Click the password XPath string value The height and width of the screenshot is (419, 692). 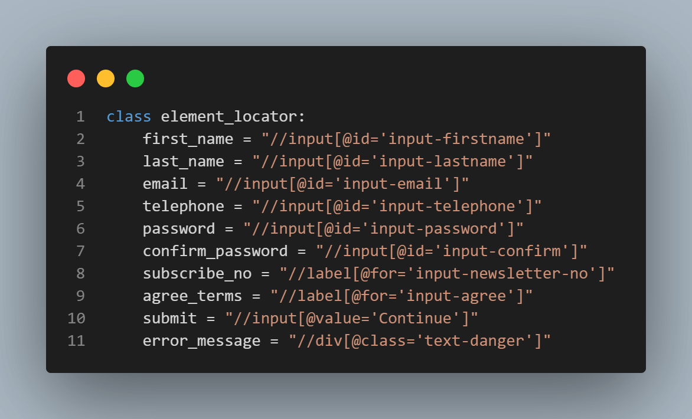[383, 229]
